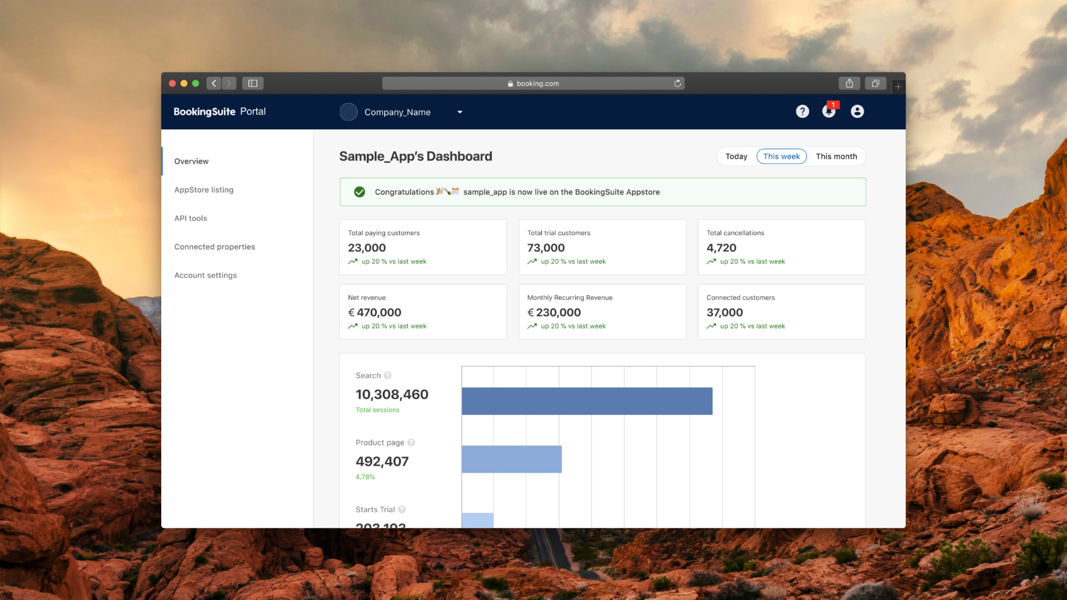The image size is (1067, 600).
Task: Click the 4.78% conversion text
Action: [365, 477]
